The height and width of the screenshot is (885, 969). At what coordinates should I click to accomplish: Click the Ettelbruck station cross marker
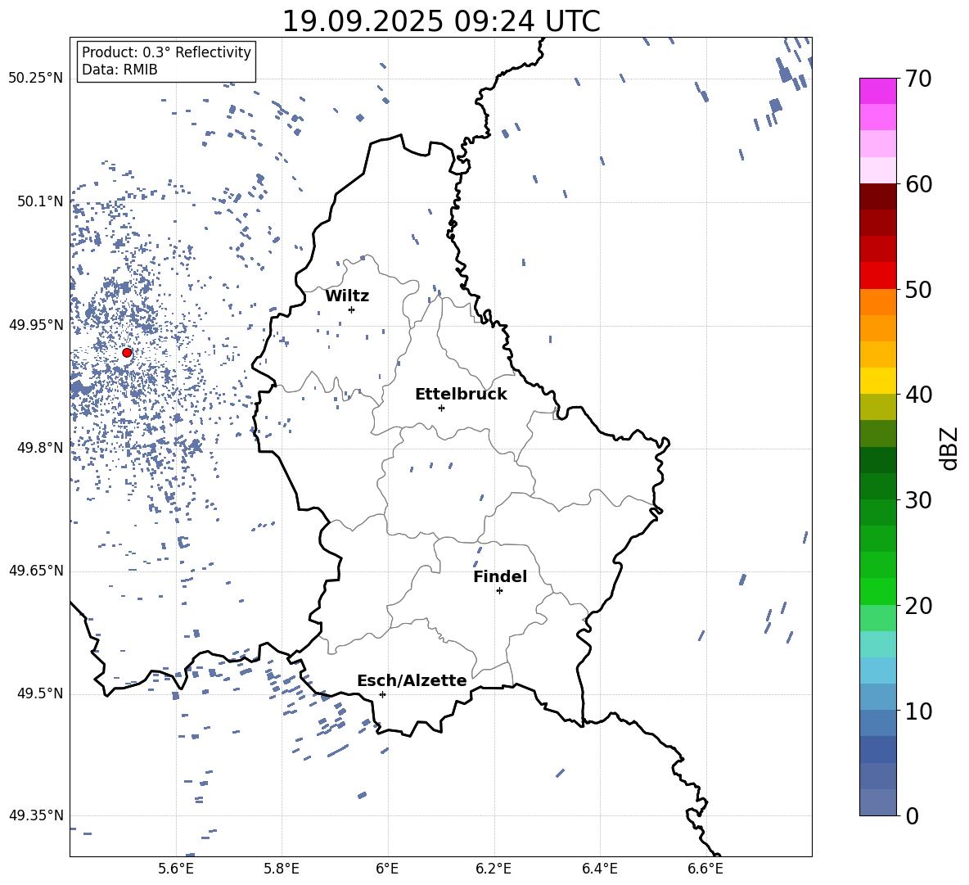(441, 408)
